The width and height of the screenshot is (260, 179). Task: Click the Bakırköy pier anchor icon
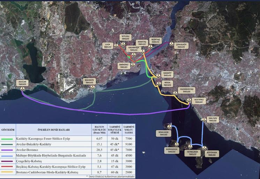point(93,88)
